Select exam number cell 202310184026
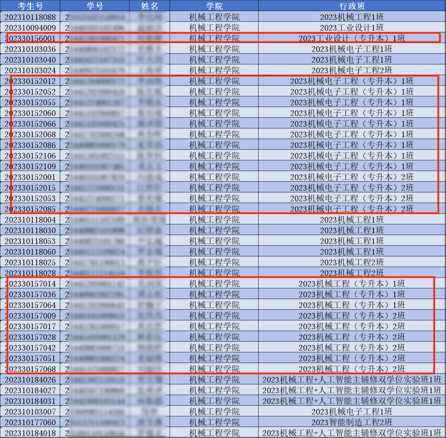The image size is (446, 438). point(30,379)
